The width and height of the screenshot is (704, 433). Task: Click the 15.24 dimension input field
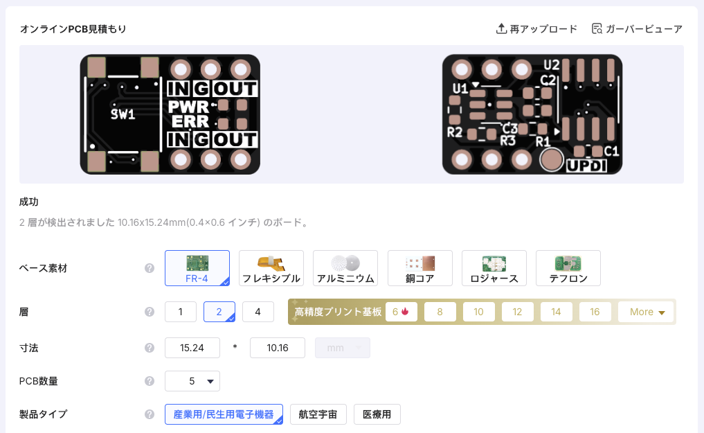192,348
